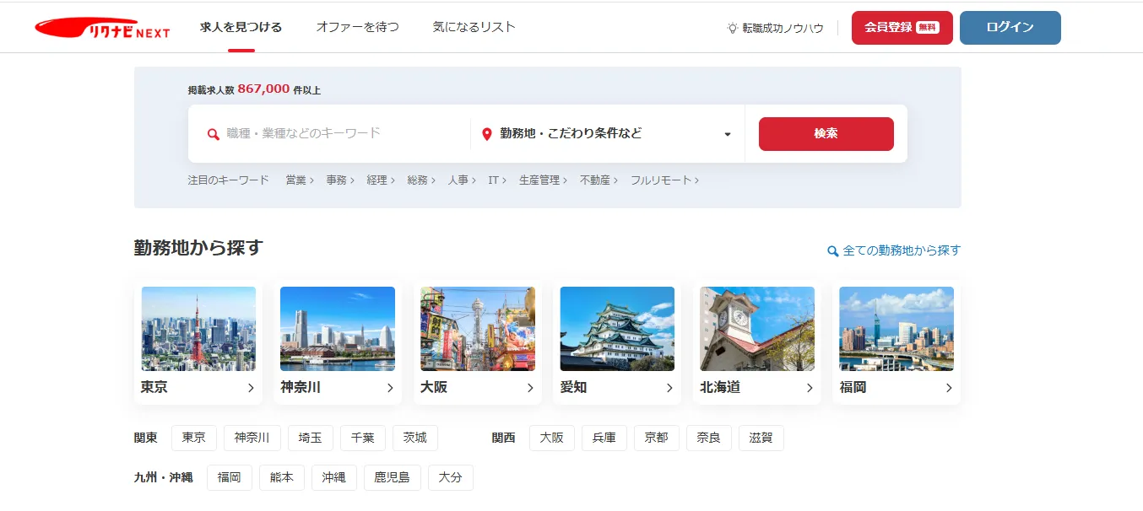Click the magnifier icon beside 全ての勤務地から探す
This screenshot has width=1143, height=511.
coord(833,250)
